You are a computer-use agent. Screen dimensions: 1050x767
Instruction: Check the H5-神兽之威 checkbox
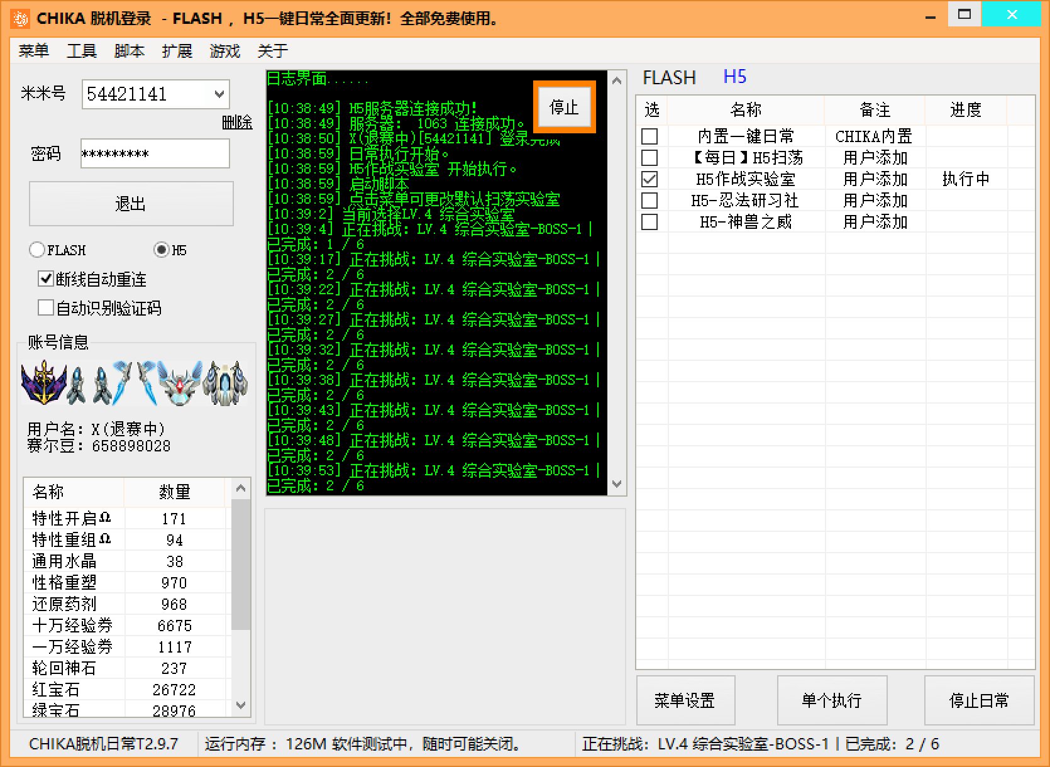click(x=649, y=222)
